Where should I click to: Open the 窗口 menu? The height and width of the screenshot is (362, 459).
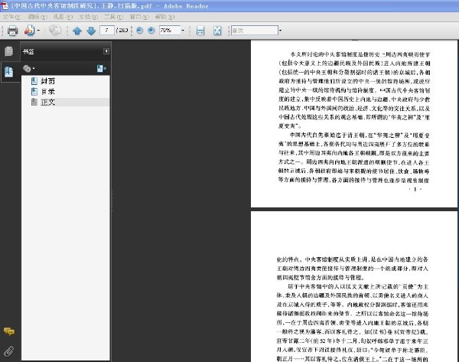(139, 17)
